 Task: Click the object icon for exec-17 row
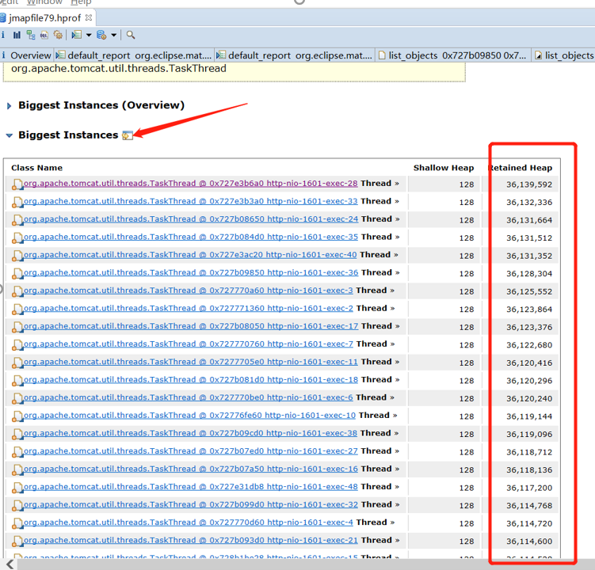pyautogui.click(x=17, y=326)
